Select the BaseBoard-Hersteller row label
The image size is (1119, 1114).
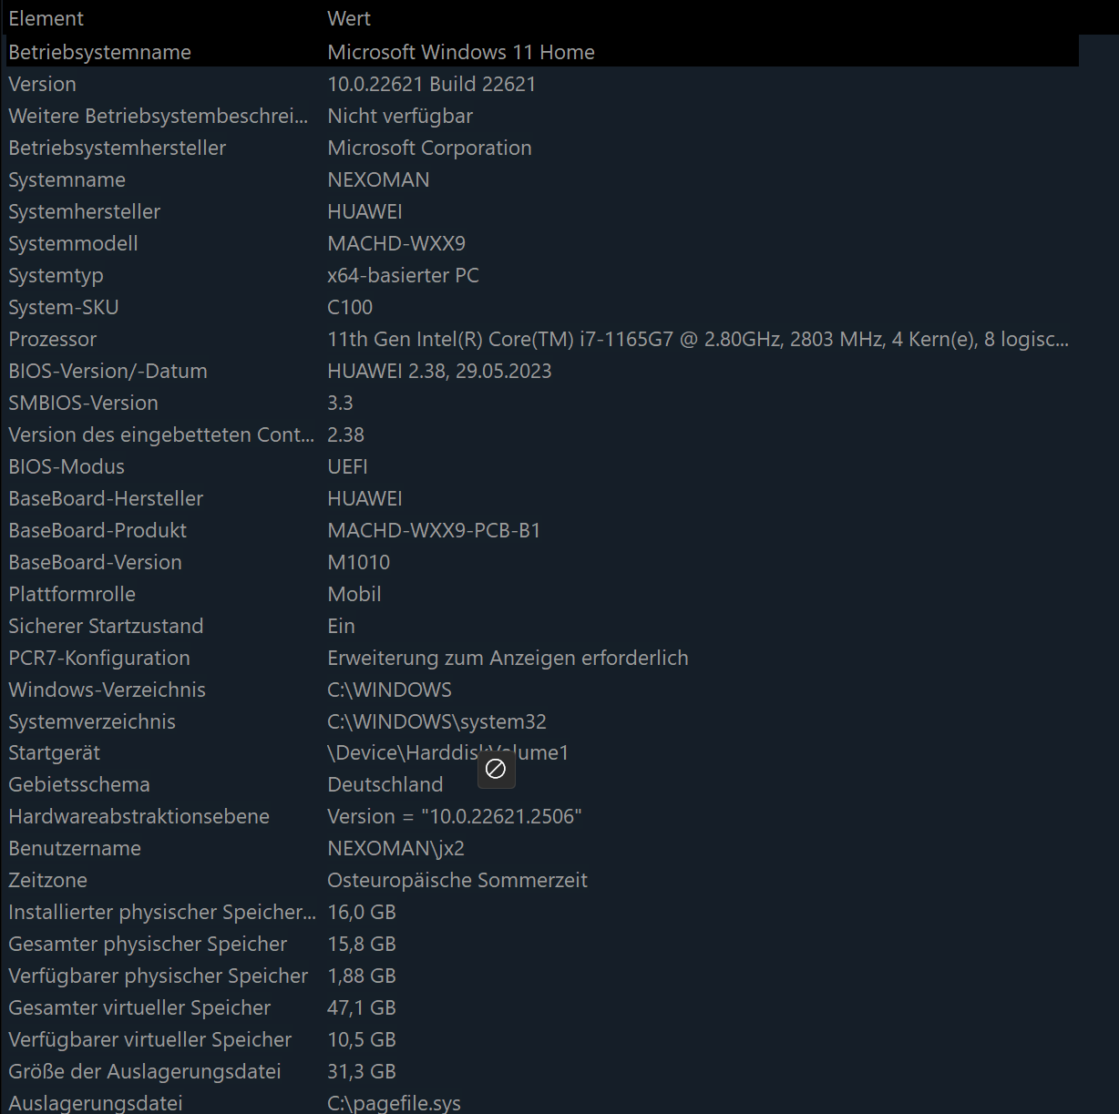106,498
